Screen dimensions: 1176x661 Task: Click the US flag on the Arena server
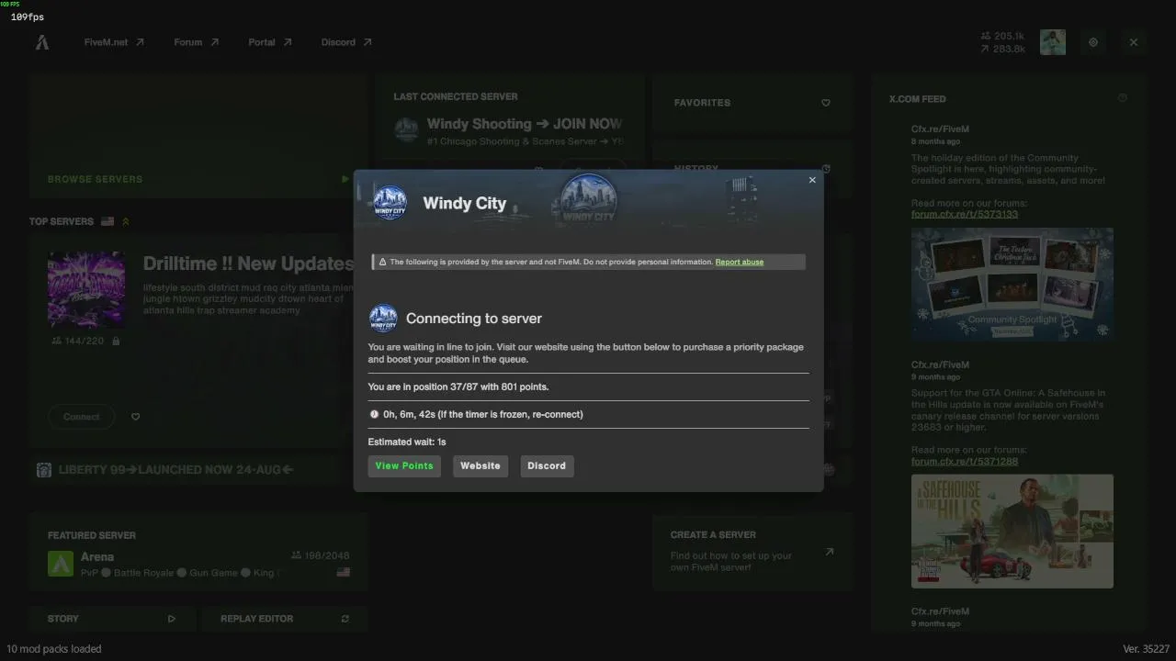coord(344,572)
